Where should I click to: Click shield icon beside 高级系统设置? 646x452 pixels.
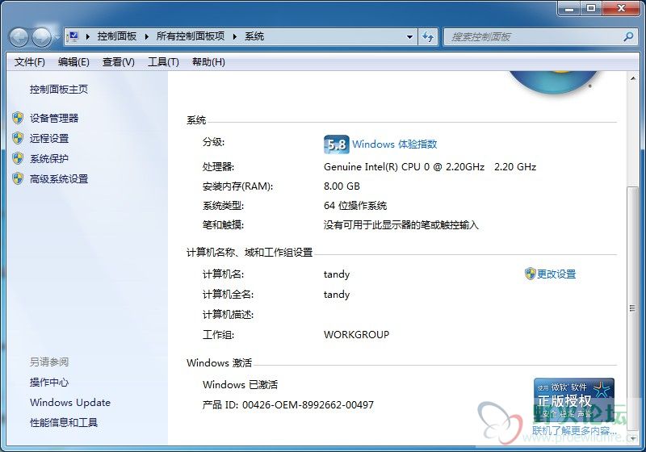pyautogui.click(x=18, y=178)
